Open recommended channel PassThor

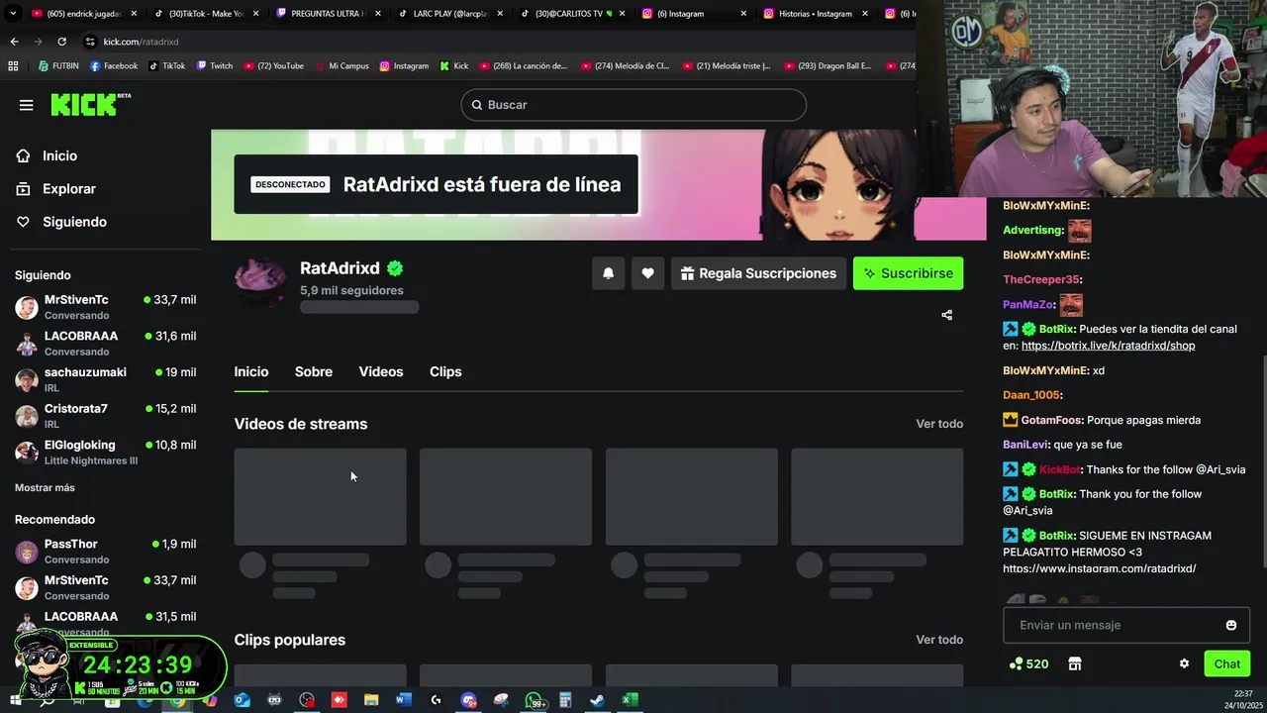[x=105, y=552]
